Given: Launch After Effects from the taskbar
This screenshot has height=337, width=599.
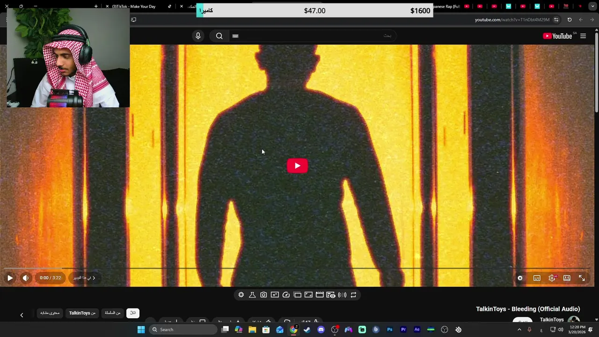Looking at the screenshot, I should point(417,330).
